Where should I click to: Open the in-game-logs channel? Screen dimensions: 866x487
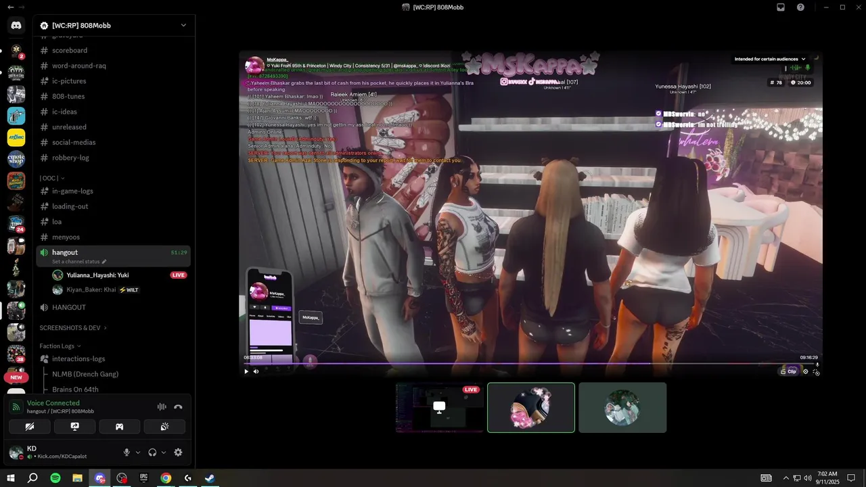tap(113, 191)
